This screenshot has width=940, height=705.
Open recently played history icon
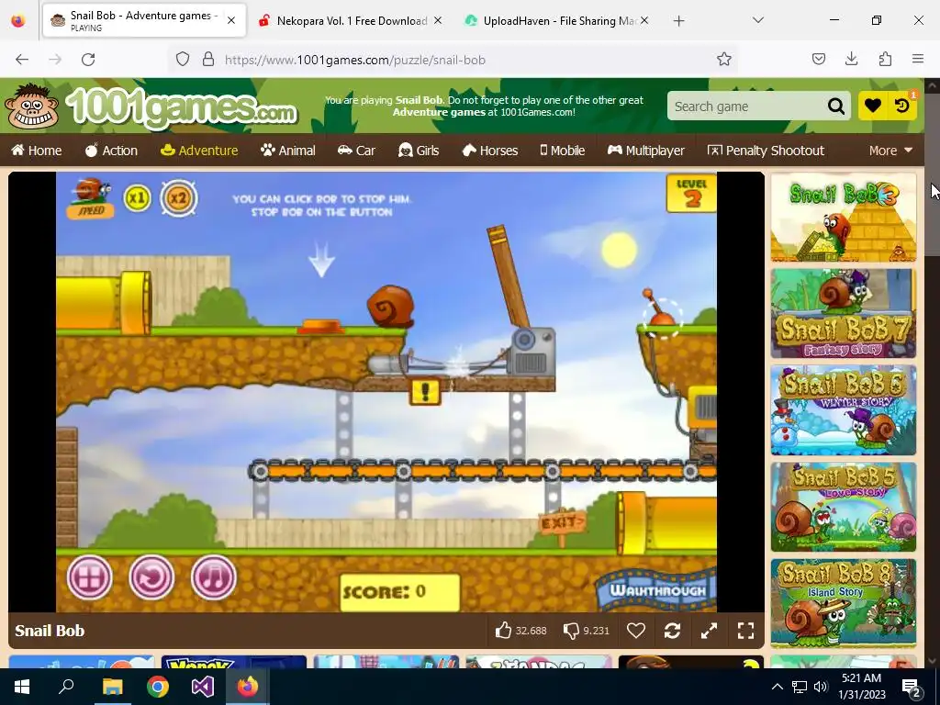pyautogui.click(x=902, y=106)
